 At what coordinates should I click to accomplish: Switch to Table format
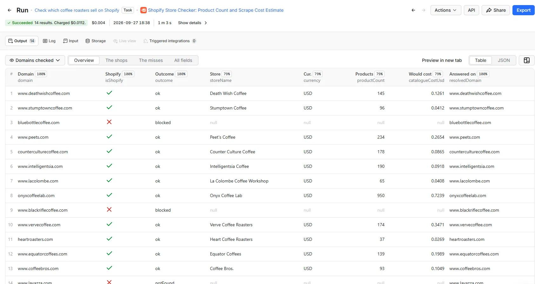point(480,60)
